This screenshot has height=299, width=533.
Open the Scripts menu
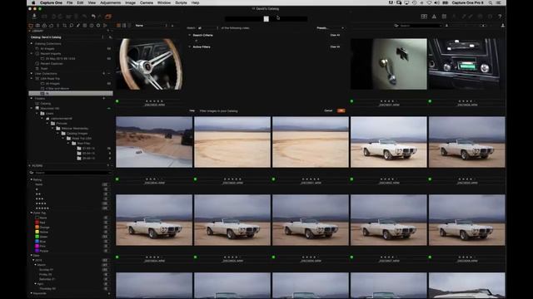coord(181,2)
